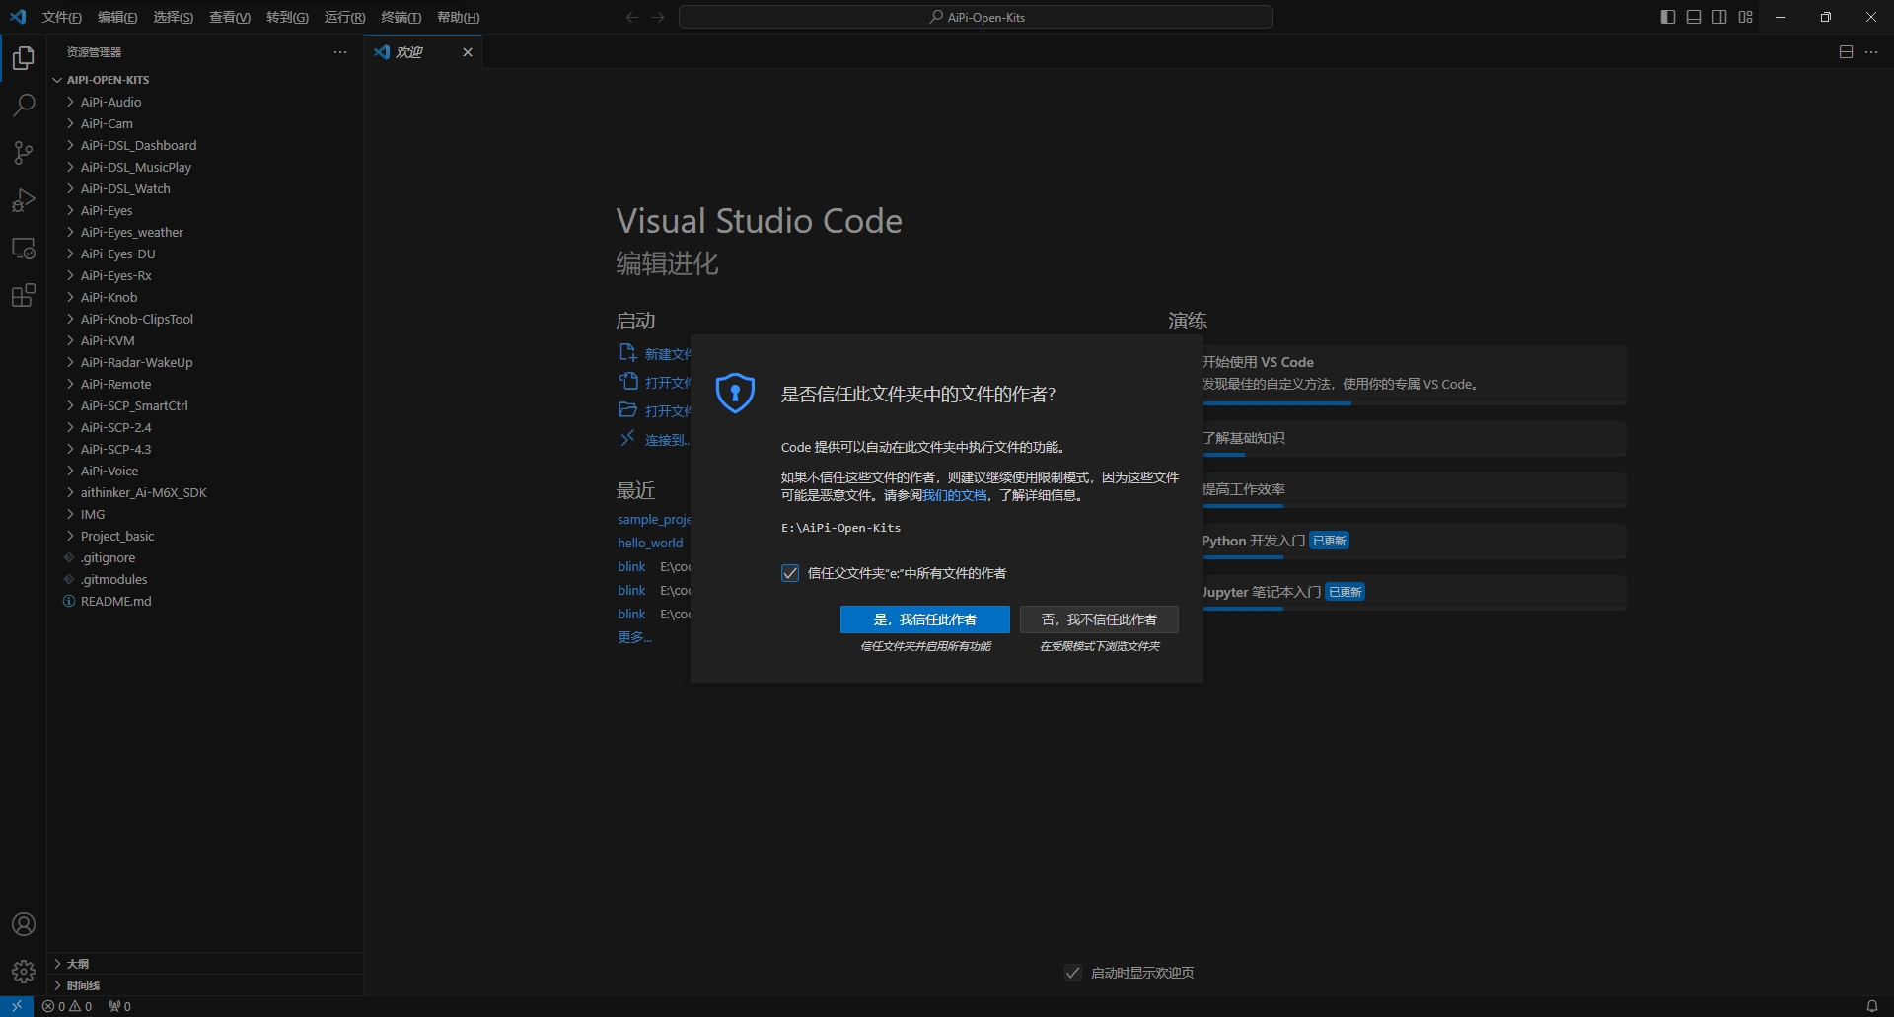Click 是，我信任此作者 button
Screen dimensions: 1894x1017
(924, 619)
